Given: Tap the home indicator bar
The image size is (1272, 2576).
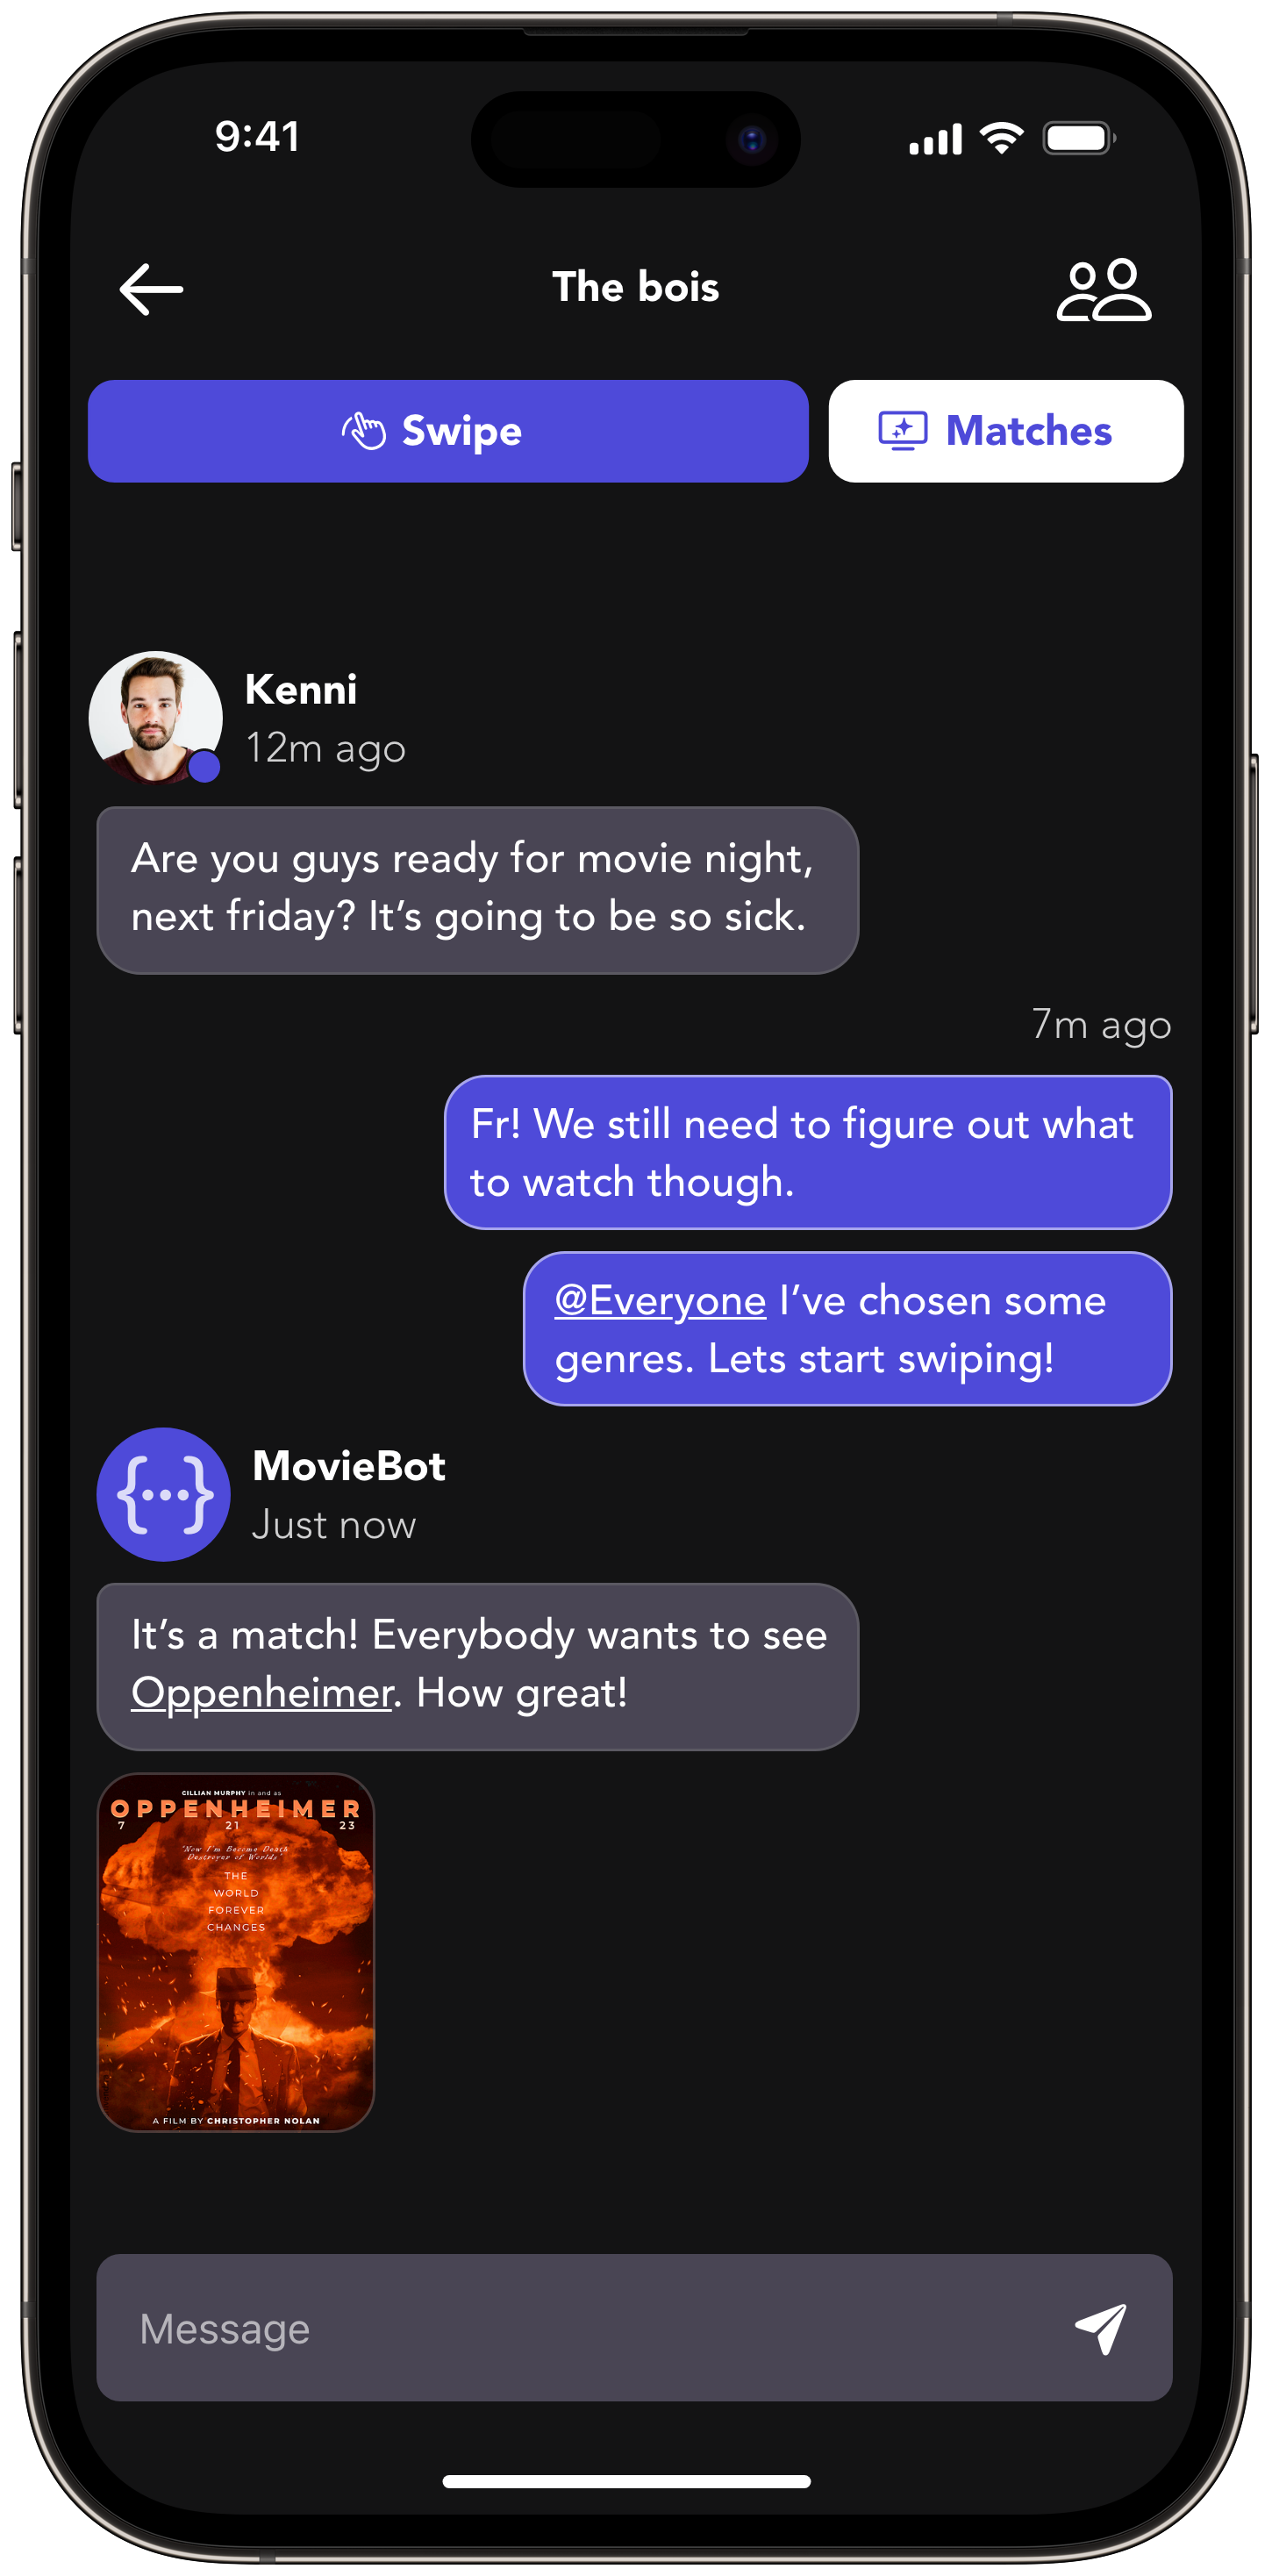Looking at the screenshot, I should [626, 2481].
